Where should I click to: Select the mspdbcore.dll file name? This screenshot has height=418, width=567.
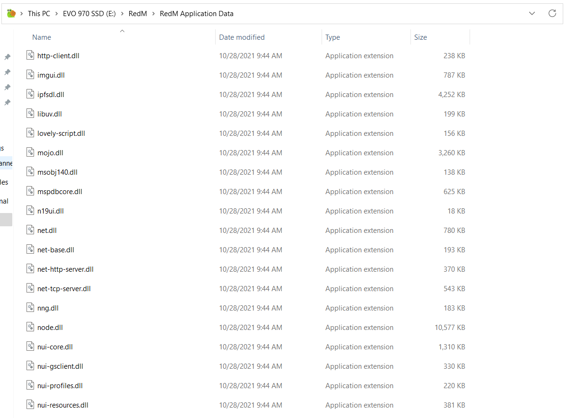60,192
